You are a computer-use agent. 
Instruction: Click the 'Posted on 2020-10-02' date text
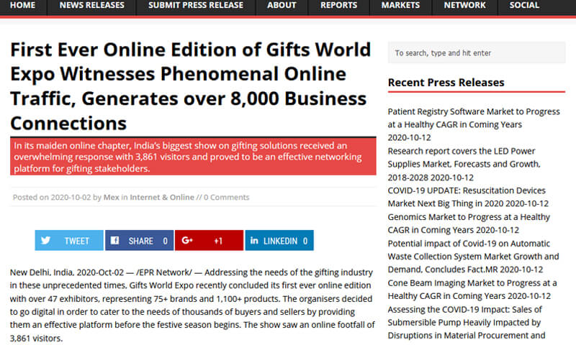pyautogui.click(x=52, y=197)
